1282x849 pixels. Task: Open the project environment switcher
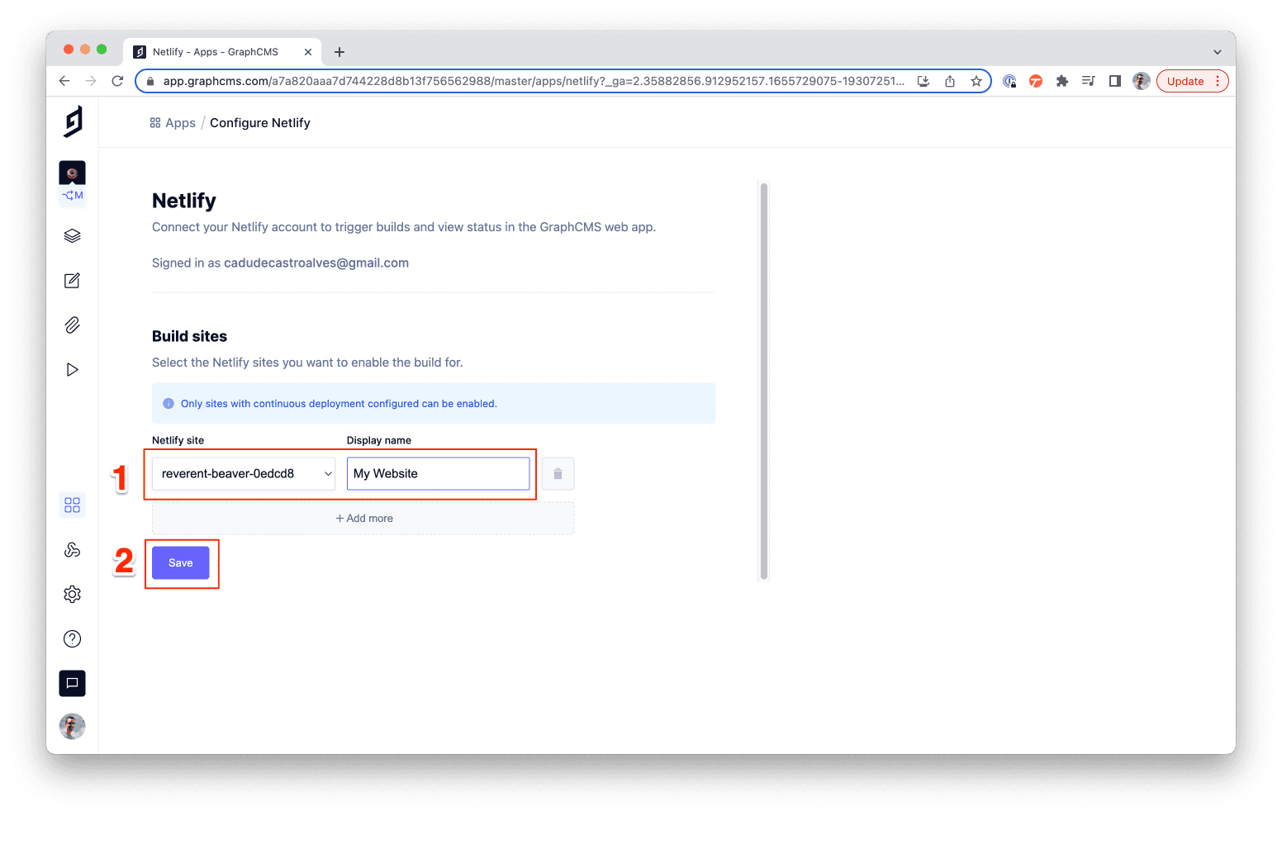pyautogui.click(x=72, y=182)
